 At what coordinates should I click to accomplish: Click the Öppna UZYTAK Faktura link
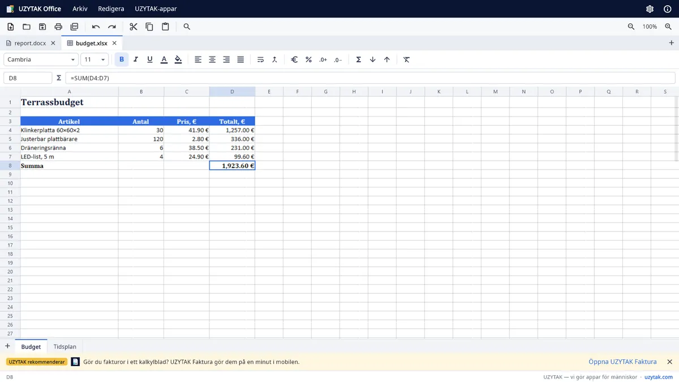[x=622, y=362]
